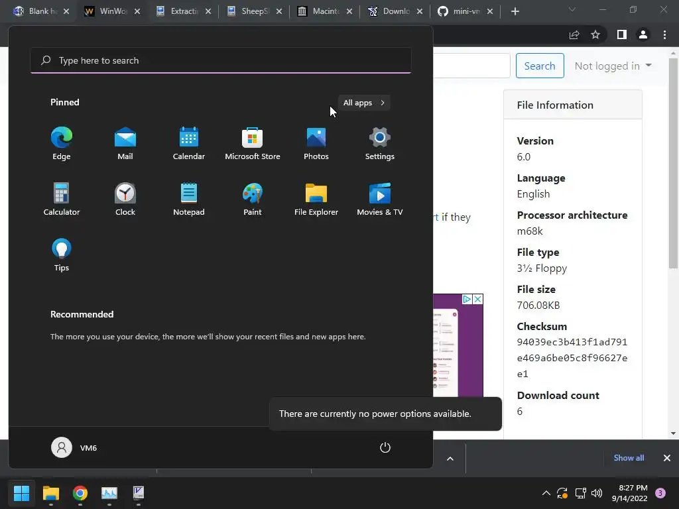Switch to the mini-vmac GitHub tab

(x=465, y=11)
